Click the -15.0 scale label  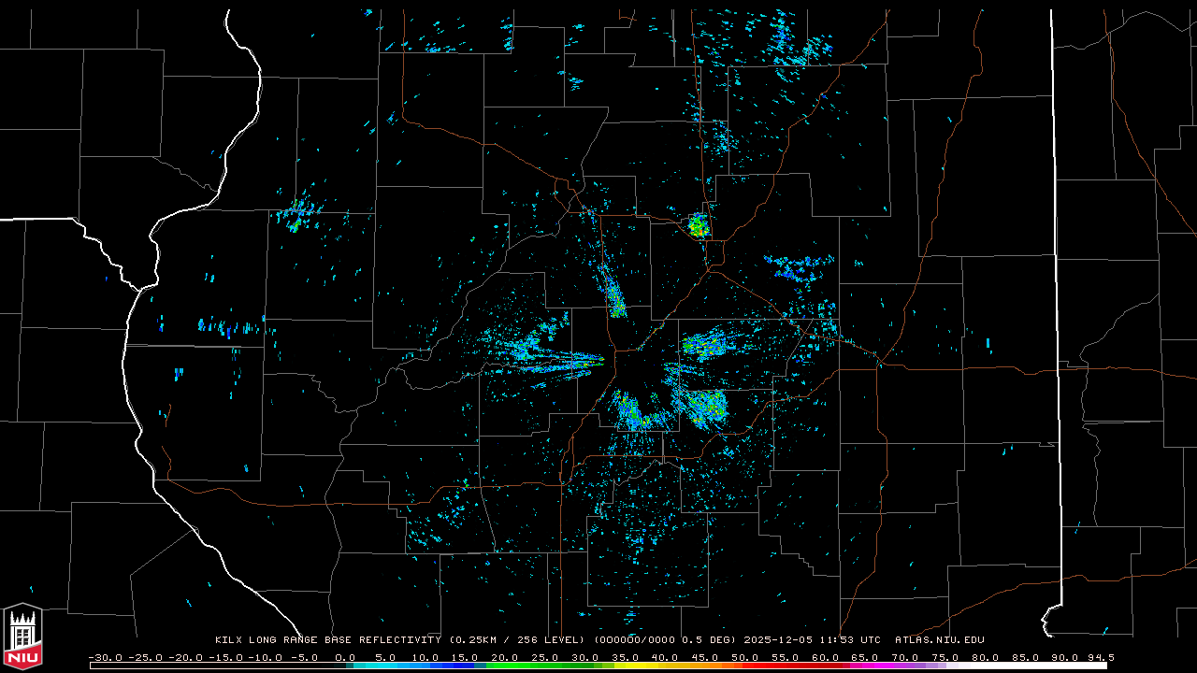coord(226,657)
